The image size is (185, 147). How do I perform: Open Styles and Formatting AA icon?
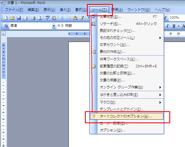(6, 26)
